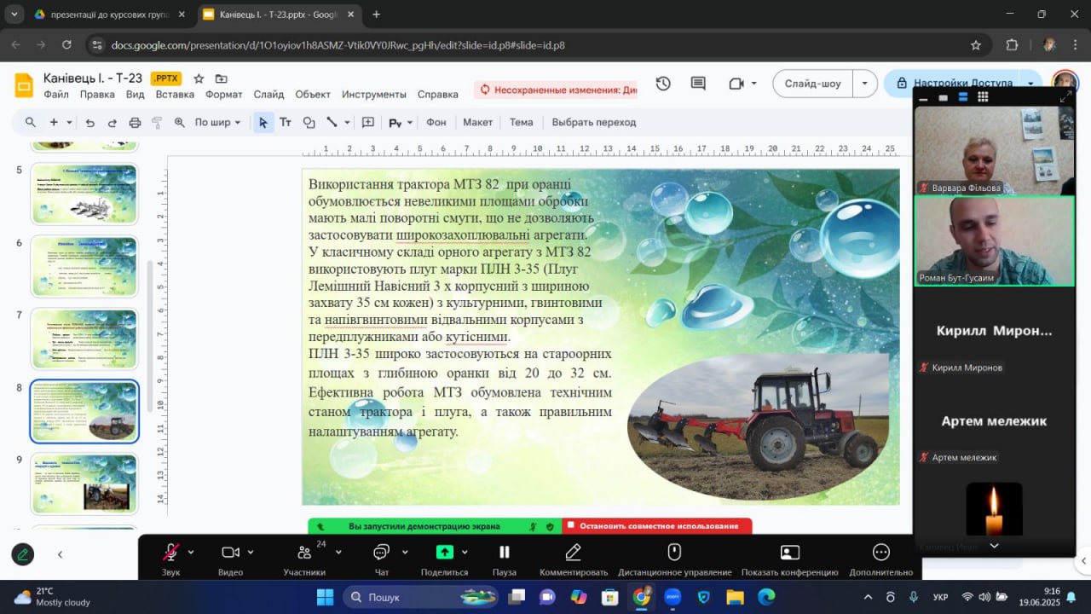The image size is (1091, 614).
Task: Open Дистанционное управление remote control
Action: 674,558
